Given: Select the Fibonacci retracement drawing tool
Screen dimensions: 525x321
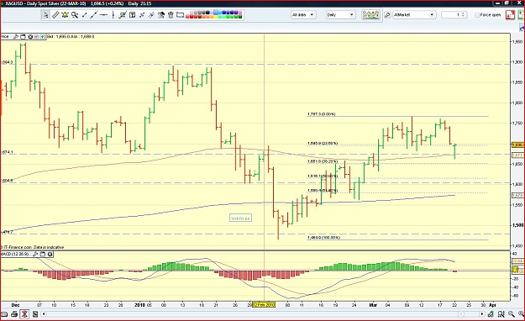Looking at the screenshot, I should tap(123, 15).
